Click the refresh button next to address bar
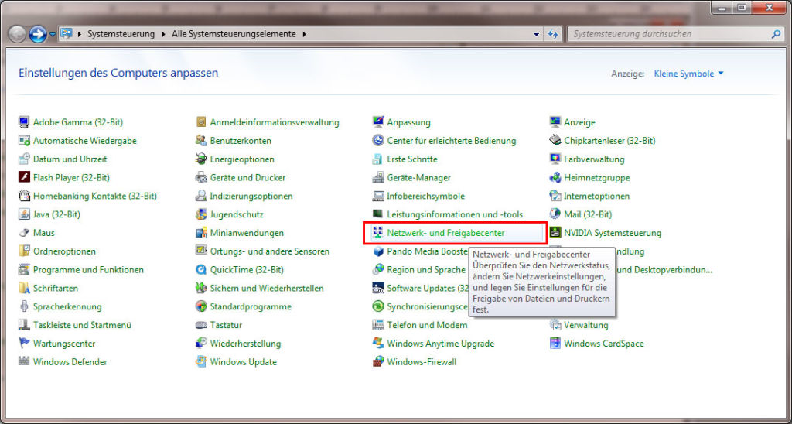The width and height of the screenshot is (792, 424). click(x=552, y=34)
